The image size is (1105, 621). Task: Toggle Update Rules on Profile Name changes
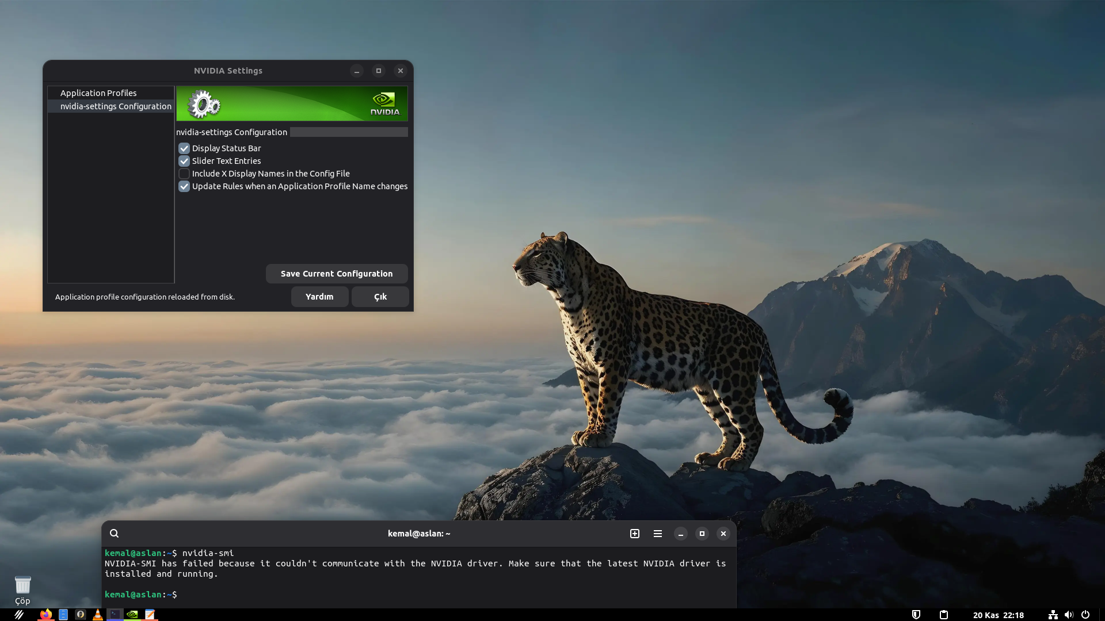point(184,186)
